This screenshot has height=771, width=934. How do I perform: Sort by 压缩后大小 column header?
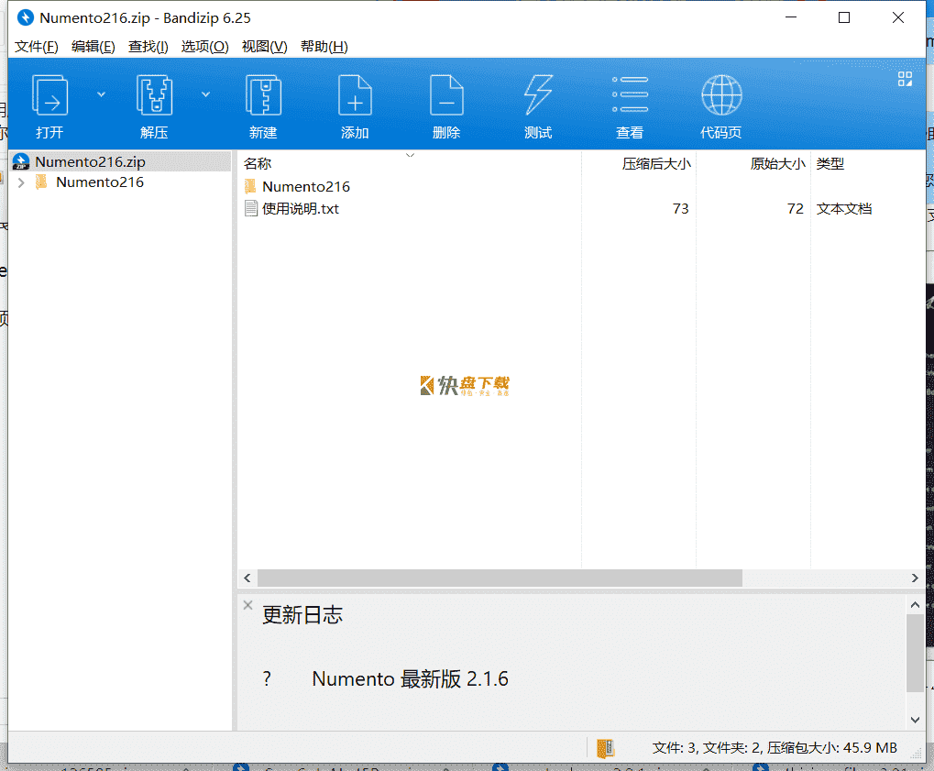(656, 163)
